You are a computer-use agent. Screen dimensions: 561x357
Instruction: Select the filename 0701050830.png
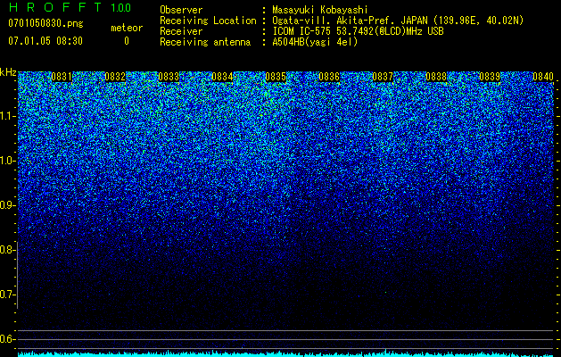click(45, 24)
